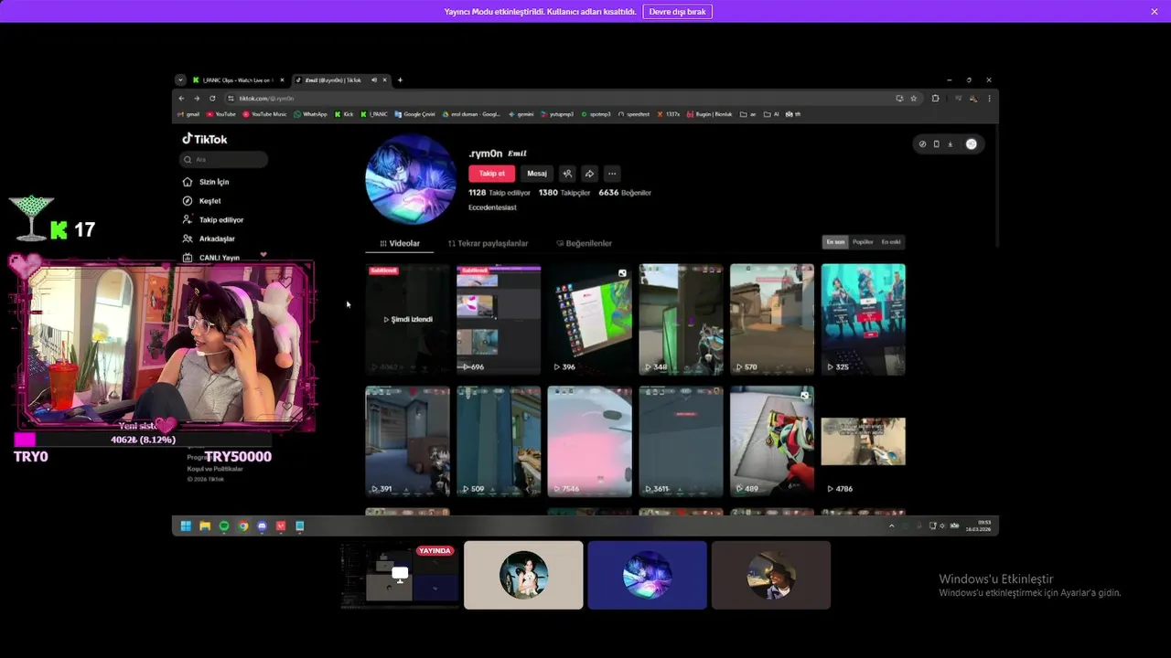Open the Windows Start menu
Image resolution: width=1171 pixels, height=658 pixels.
point(186,526)
